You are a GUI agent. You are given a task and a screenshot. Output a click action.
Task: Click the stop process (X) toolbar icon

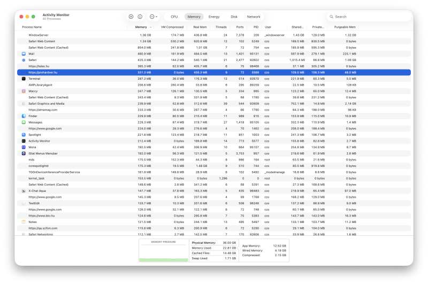tap(131, 17)
